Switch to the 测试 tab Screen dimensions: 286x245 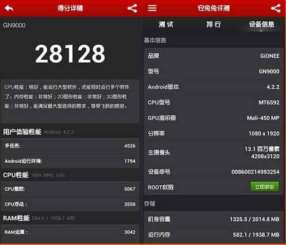tap(166, 25)
